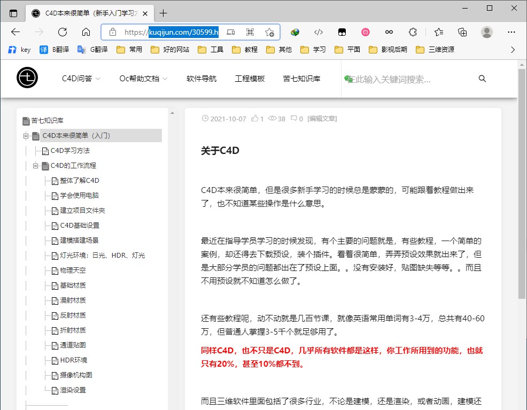Collapse the C4D的工作流程 tree node

click(x=35, y=166)
